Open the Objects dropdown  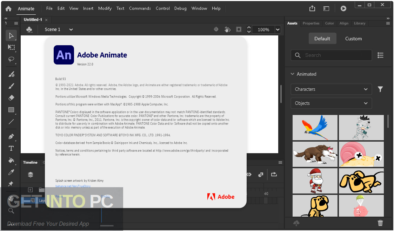[331, 103]
